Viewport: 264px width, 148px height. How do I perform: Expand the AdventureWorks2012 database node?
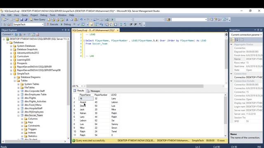11,53
